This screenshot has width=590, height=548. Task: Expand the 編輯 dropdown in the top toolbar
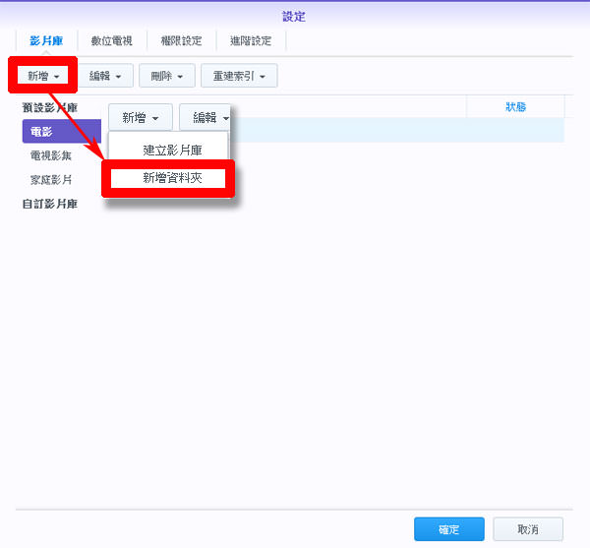tap(105, 76)
